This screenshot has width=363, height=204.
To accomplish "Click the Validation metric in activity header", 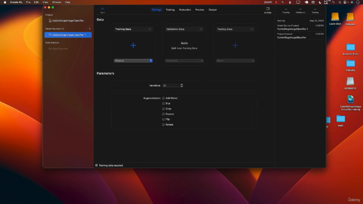I will coord(300,11).
